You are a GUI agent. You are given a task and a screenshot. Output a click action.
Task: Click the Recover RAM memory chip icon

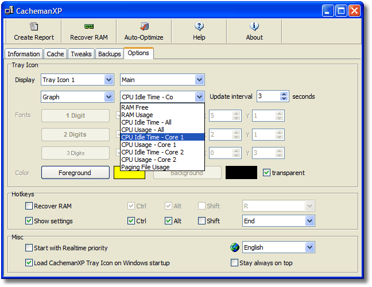[x=89, y=26]
